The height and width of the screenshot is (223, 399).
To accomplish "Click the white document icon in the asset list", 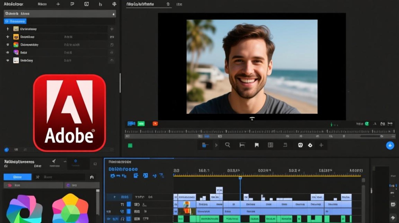I will 16,60.
